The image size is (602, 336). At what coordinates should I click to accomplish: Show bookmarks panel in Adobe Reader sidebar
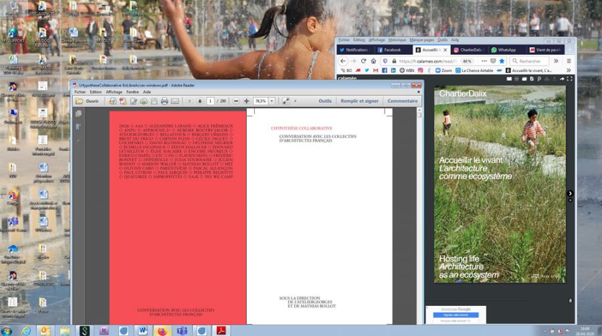click(78, 127)
